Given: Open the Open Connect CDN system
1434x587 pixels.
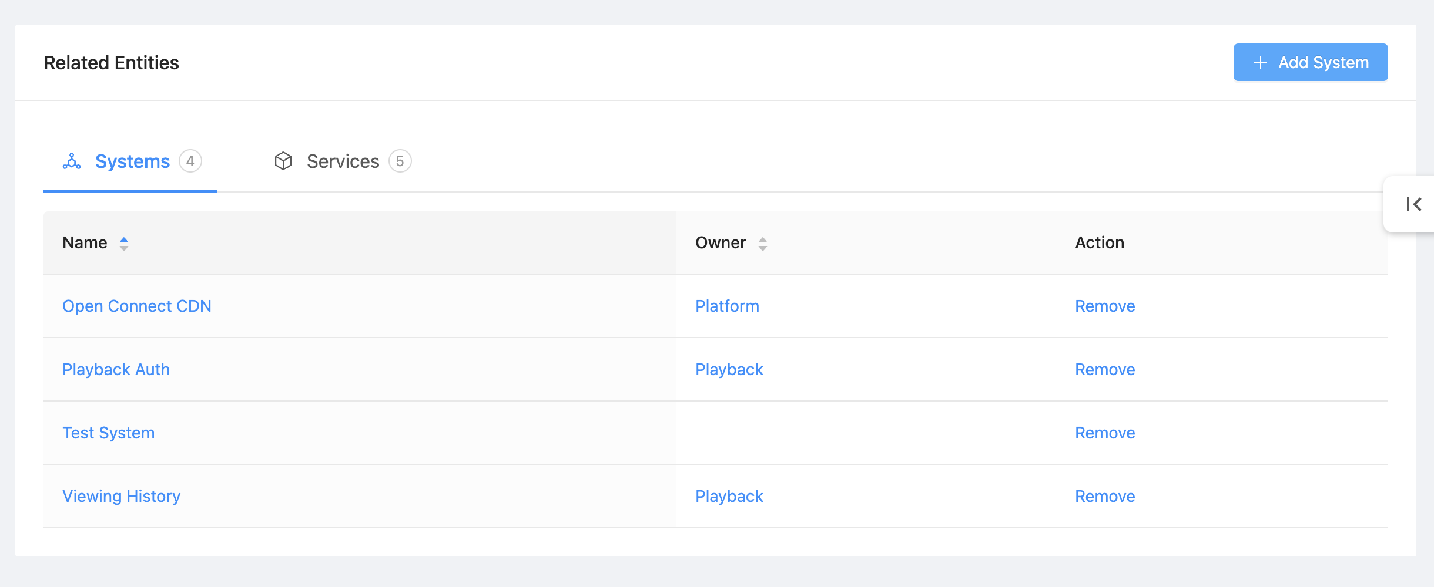Looking at the screenshot, I should [x=137, y=306].
